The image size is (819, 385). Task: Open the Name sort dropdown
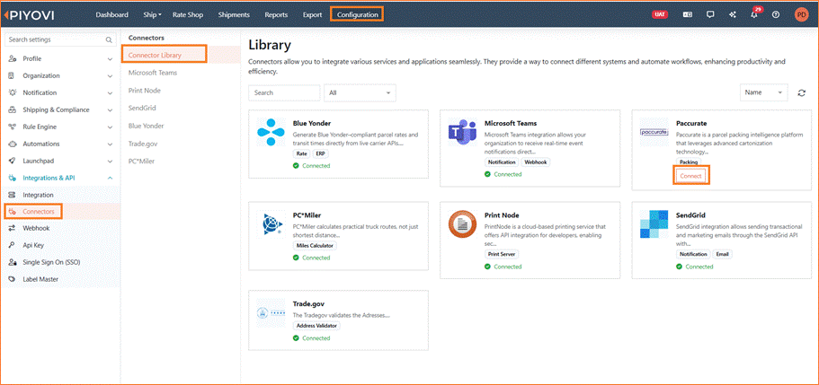point(763,92)
